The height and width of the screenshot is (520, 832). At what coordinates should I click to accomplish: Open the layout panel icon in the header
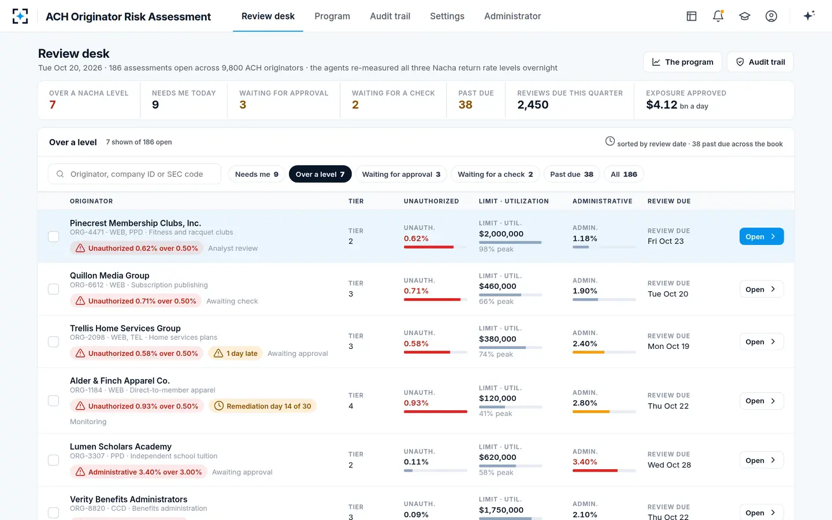tap(692, 16)
